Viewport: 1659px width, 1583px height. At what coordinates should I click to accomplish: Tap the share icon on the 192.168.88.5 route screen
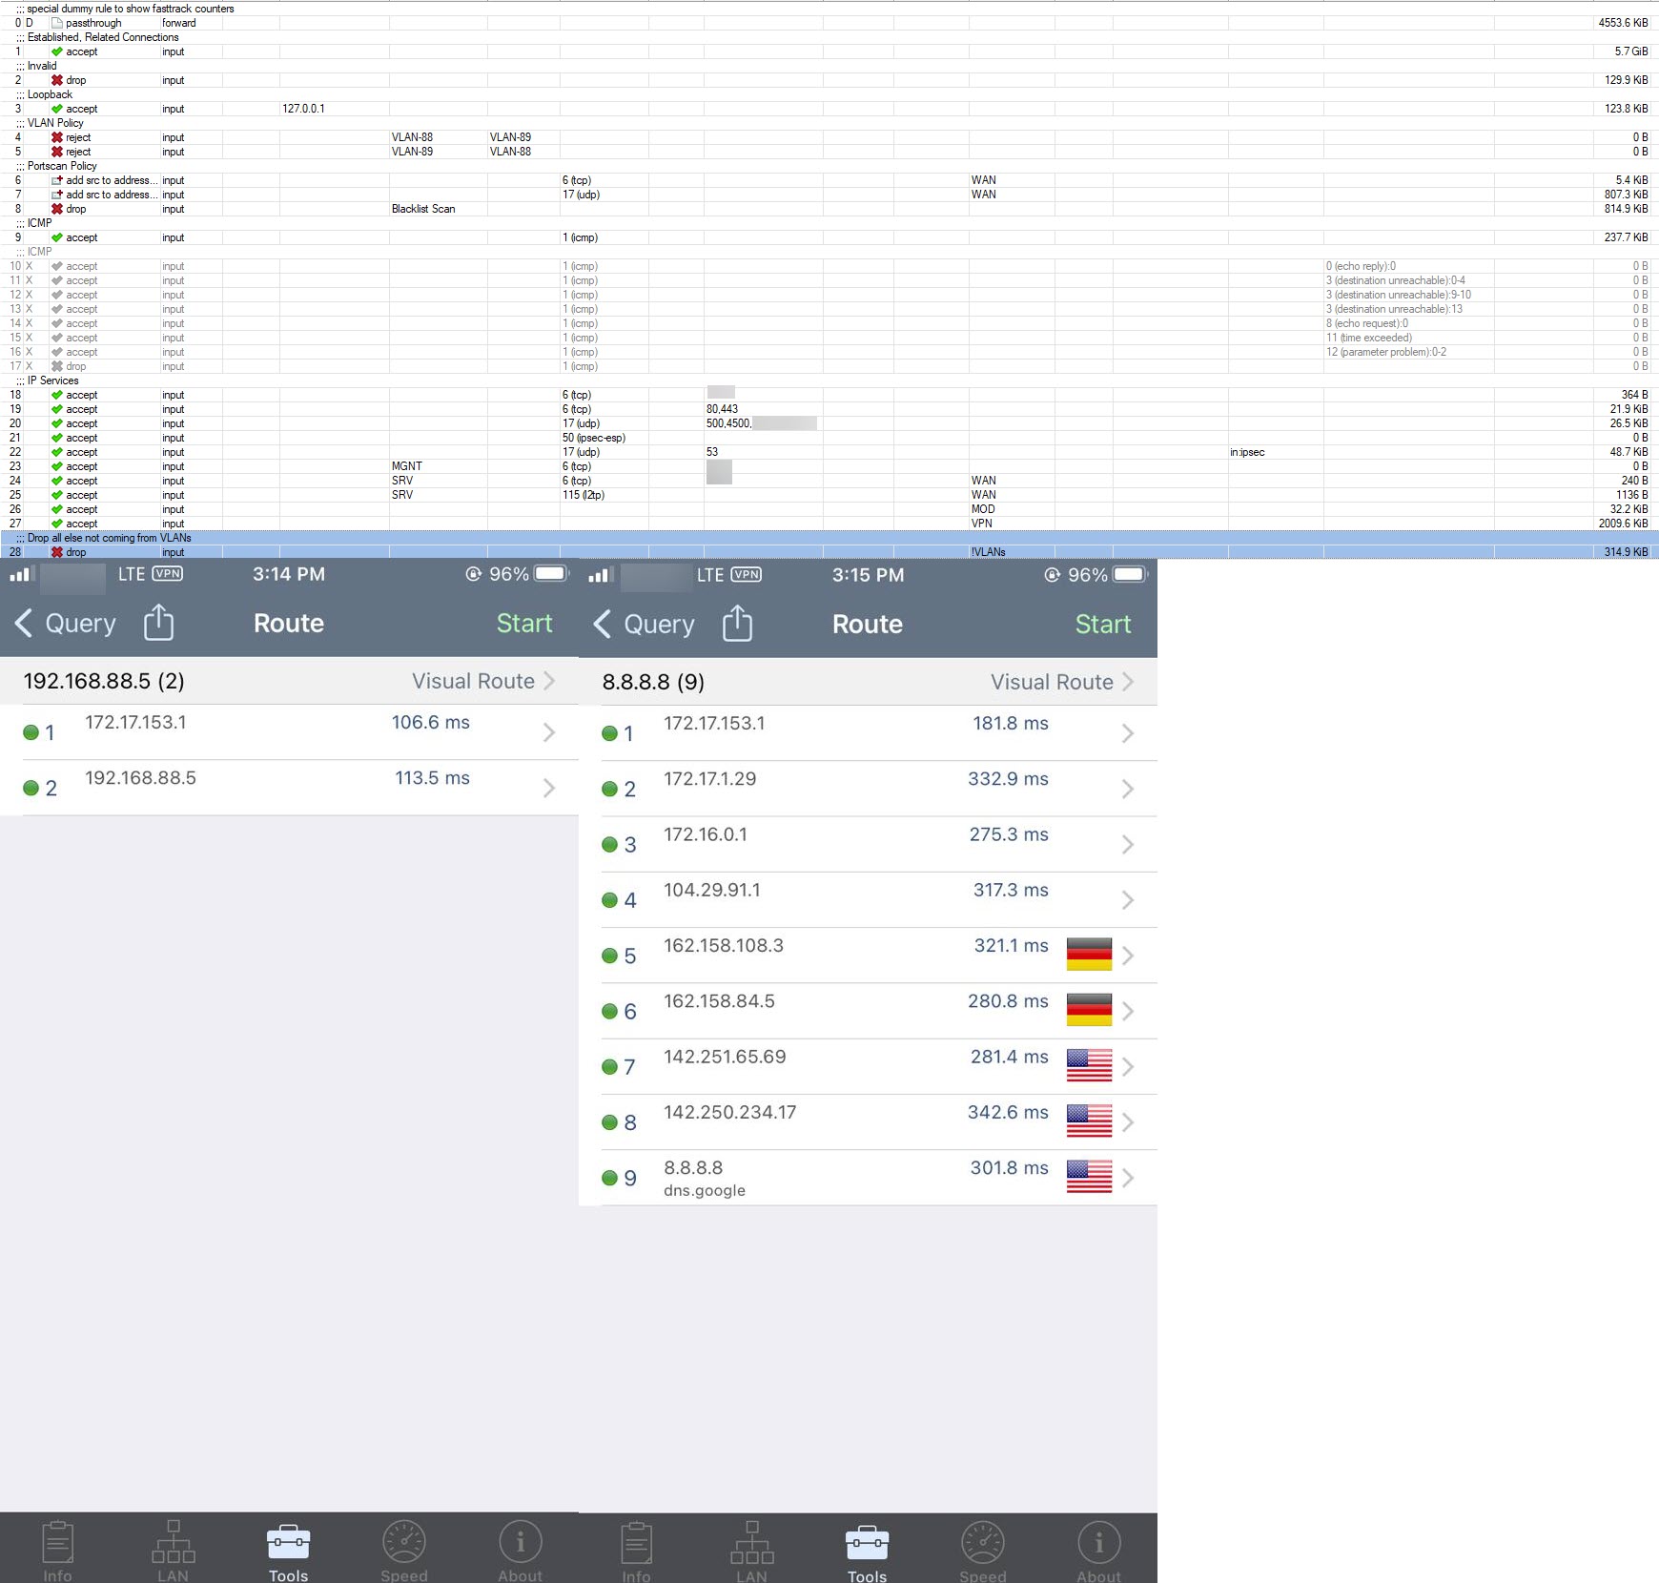(x=158, y=622)
